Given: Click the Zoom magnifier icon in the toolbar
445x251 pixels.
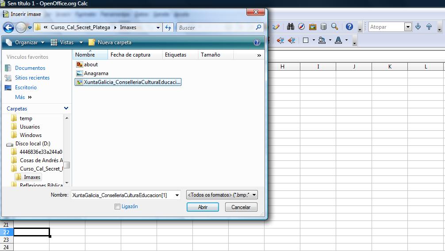Looking at the screenshot, I should coord(335,27).
